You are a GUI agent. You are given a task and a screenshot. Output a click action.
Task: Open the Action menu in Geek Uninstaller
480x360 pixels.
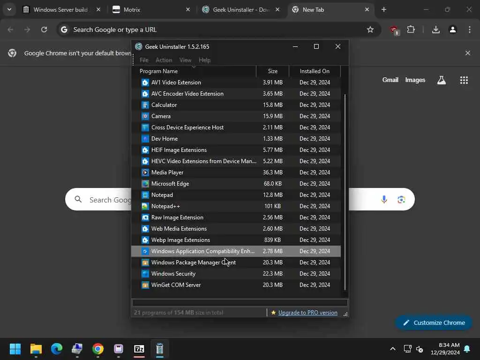(x=164, y=60)
